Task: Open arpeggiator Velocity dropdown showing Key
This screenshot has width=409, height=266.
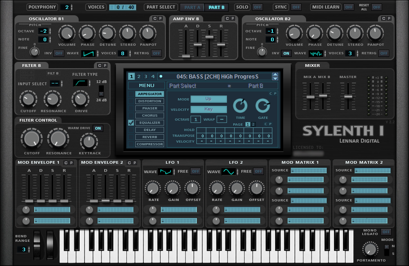Action: [x=209, y=109]
